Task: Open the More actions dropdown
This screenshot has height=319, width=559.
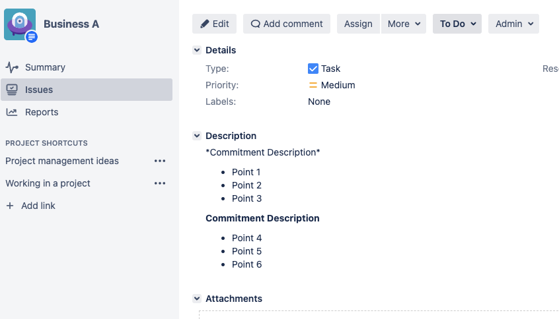Action: tap(404, 24)
